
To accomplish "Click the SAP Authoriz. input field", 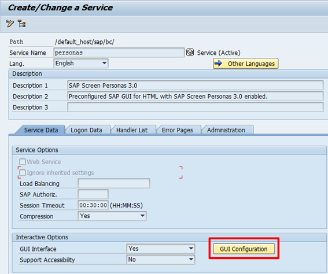I will [93, 194].
